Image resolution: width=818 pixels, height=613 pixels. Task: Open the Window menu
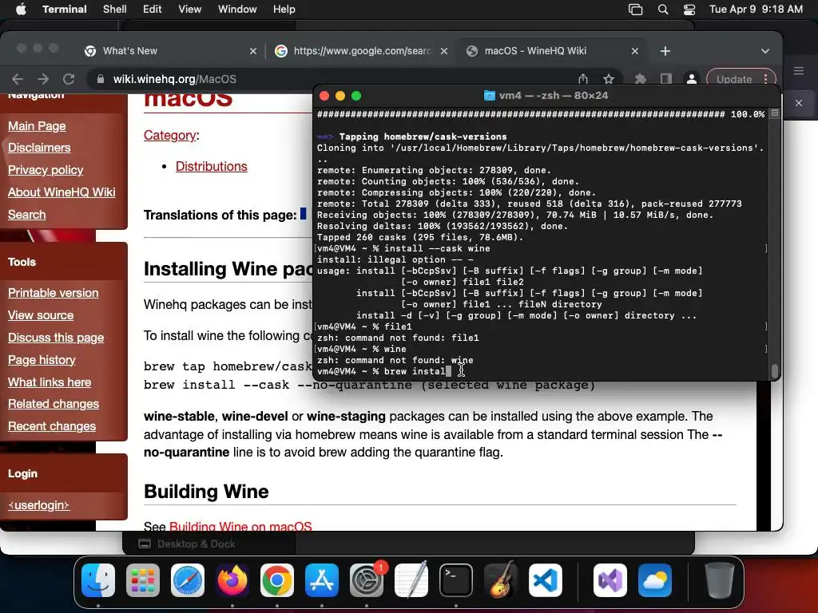coord(237,10)
